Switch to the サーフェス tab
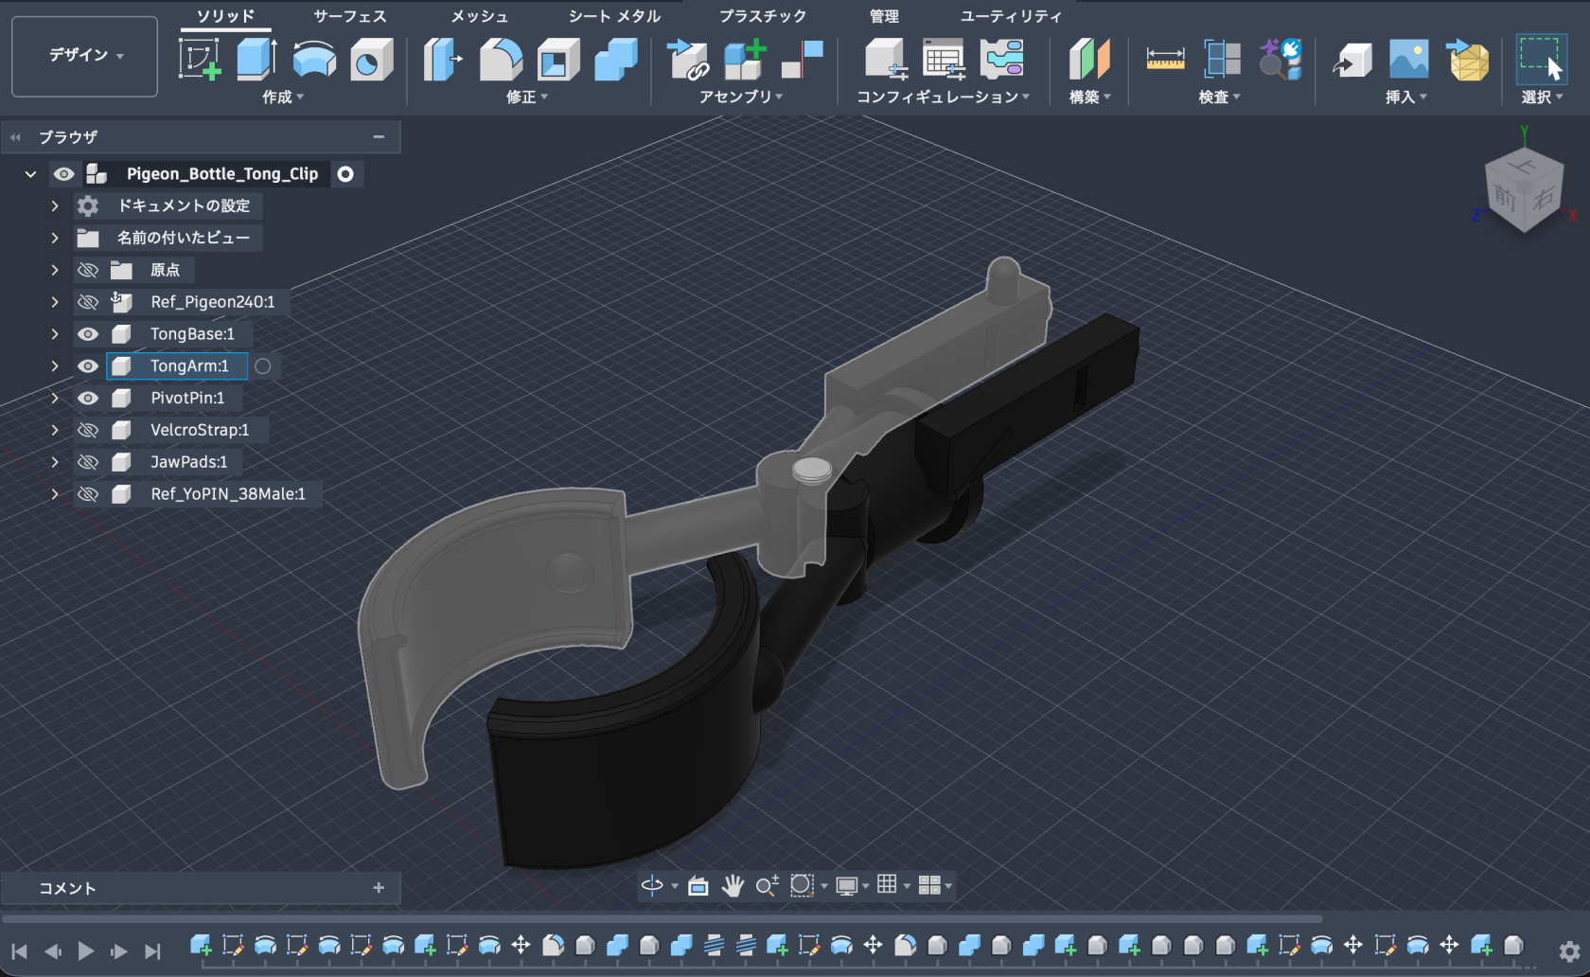Screen dimensions: 1590x977 (350, 16)
